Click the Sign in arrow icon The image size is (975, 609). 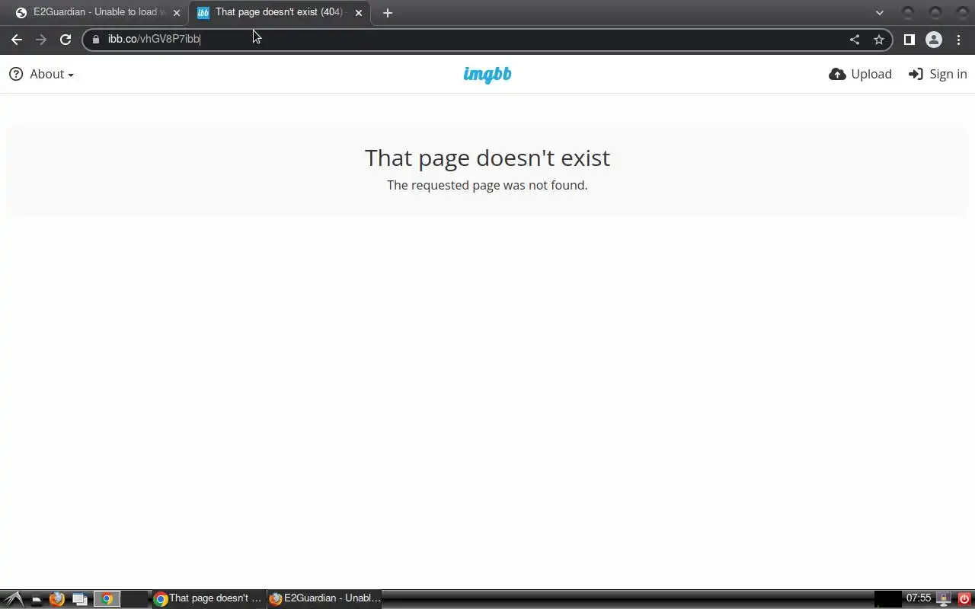click(x=916, y=74)
